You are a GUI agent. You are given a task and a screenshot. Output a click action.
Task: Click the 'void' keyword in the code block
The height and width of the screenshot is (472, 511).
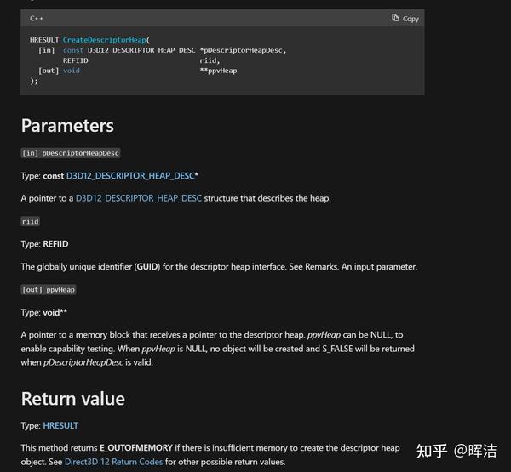pyautogui.click(x=72, y=71)
